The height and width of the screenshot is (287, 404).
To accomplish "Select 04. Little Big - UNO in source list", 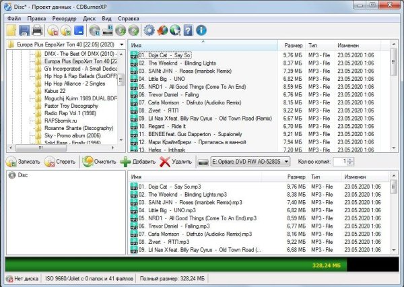I will (162, 79).
